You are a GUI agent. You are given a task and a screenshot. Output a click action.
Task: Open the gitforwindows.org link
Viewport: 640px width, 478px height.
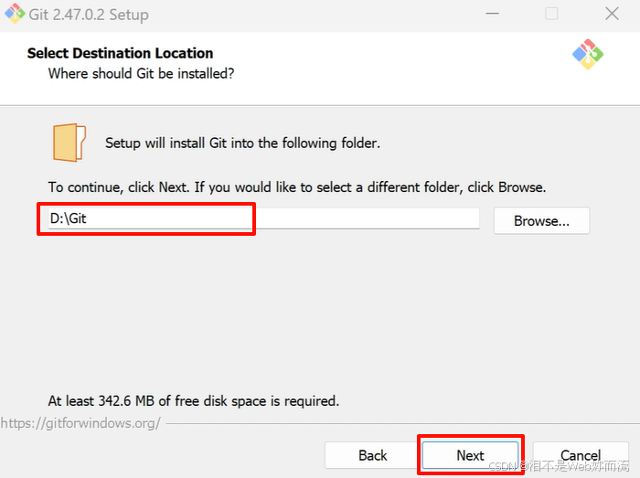click(80, 423)
